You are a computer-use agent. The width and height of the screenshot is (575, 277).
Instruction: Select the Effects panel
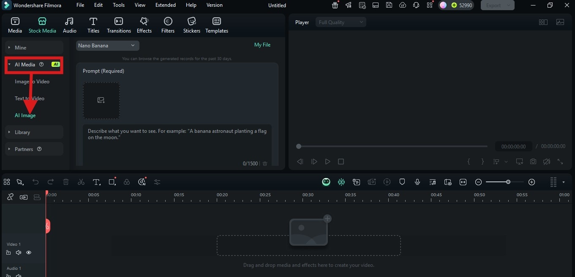(x=144, y=25)
